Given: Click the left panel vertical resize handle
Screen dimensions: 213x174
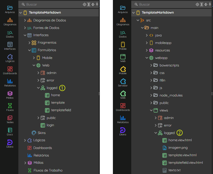Looking at the screenshot, I should 99,94.
